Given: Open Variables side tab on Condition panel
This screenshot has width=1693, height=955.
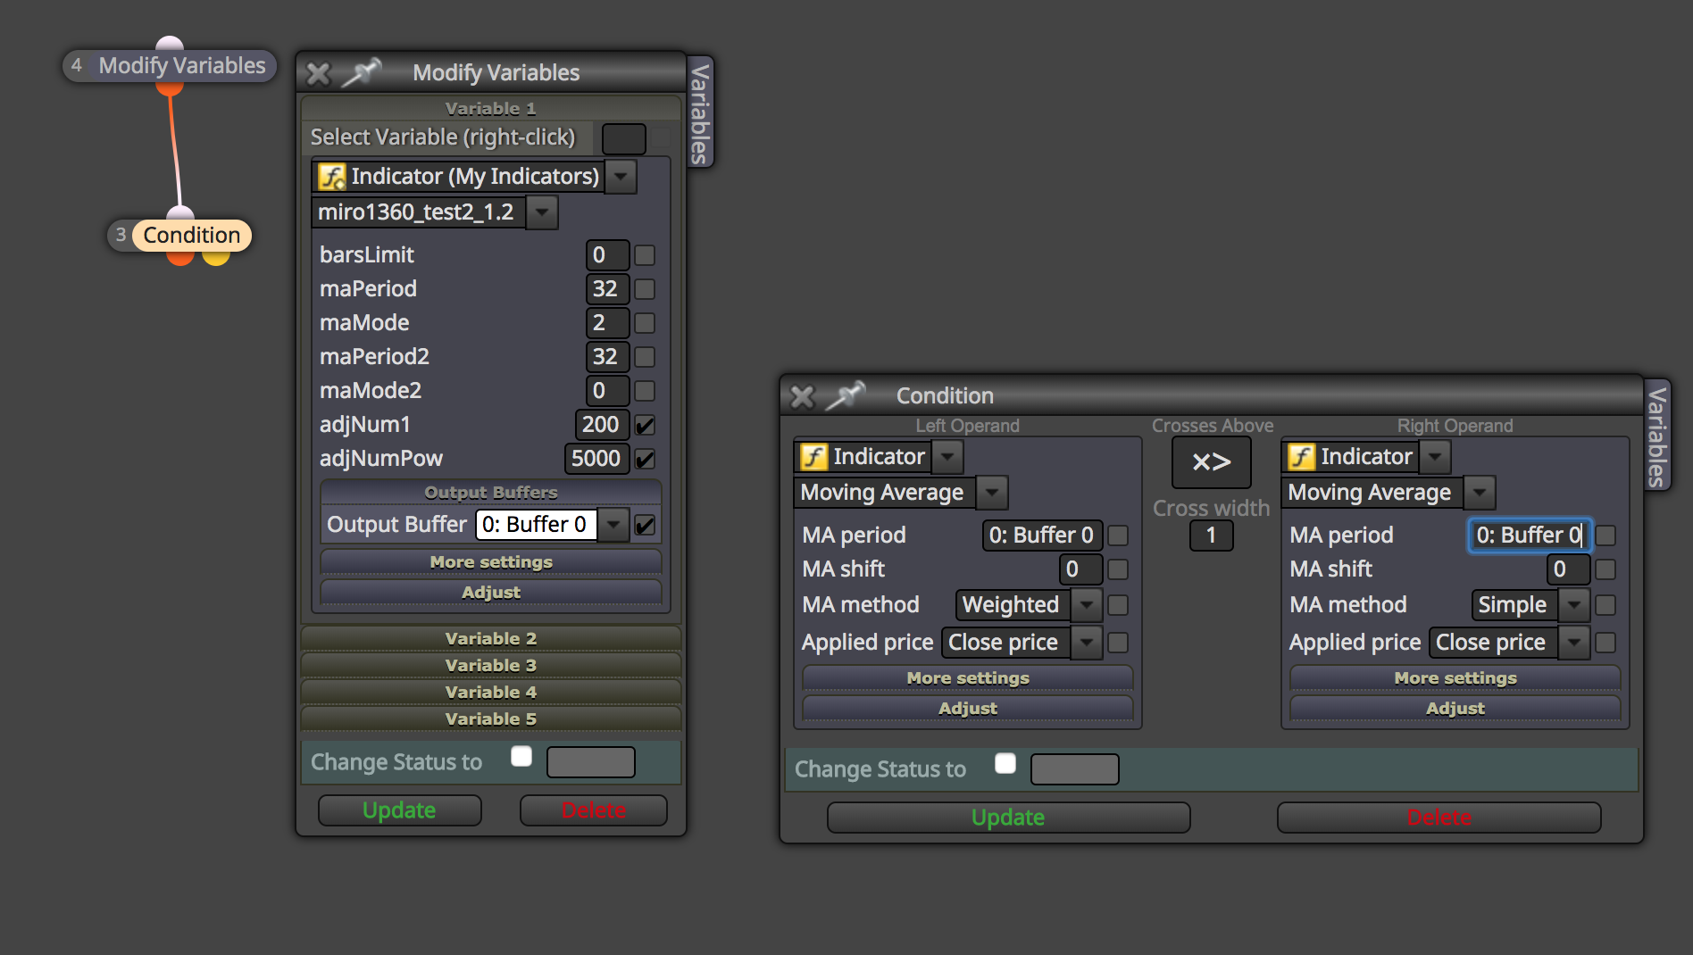Looking at the screenshot, I should coord(1657,436).
